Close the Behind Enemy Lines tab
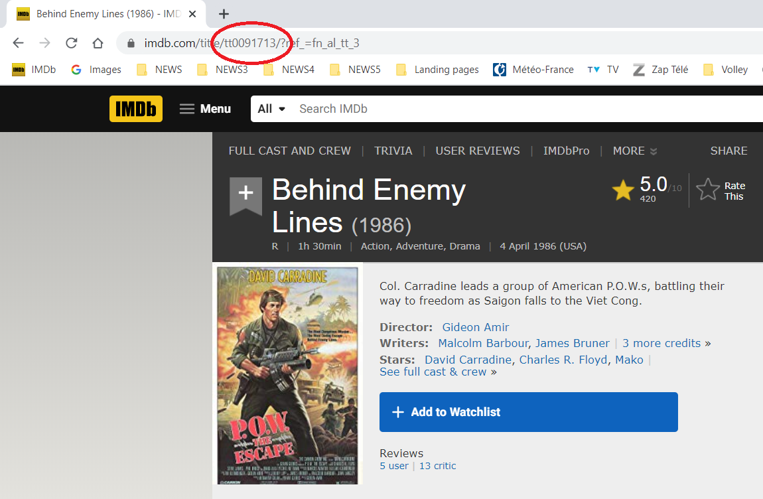This screenshot has height=499, width=763. coord(192,14)
